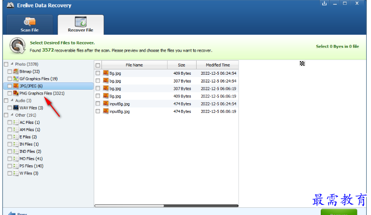
Task: Click the size 474 Bytes for inputBg.jpg at 06:24:54
Action: (x=182, y=104)
